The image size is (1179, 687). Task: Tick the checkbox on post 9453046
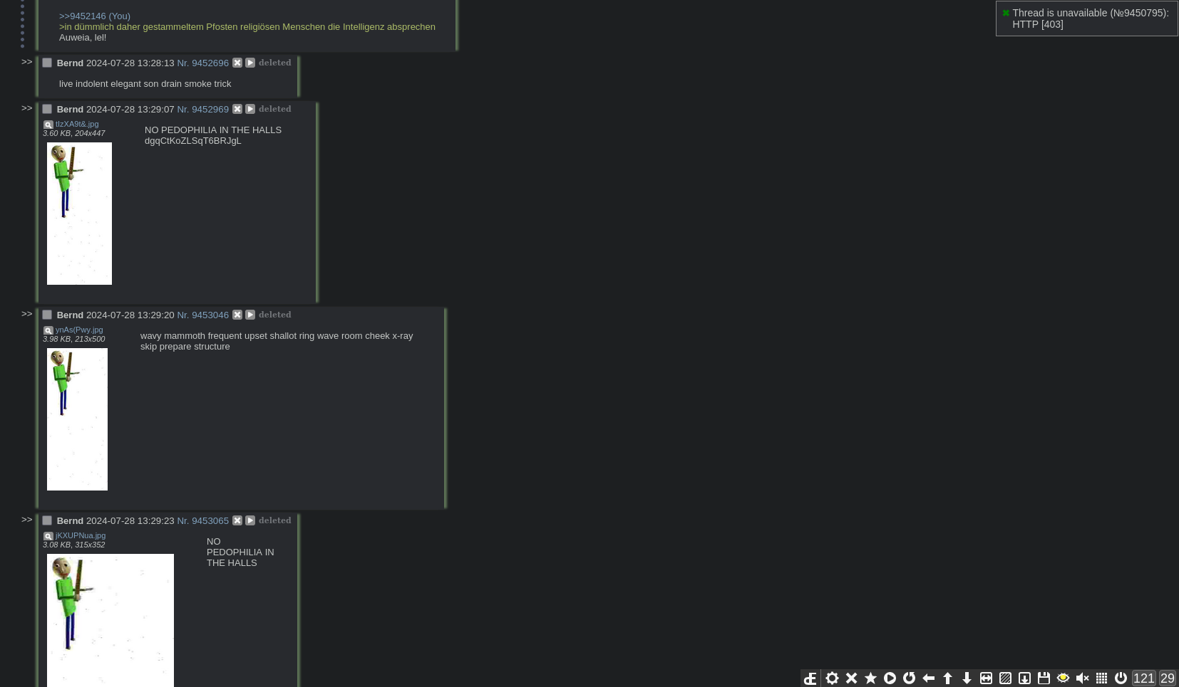47,315
